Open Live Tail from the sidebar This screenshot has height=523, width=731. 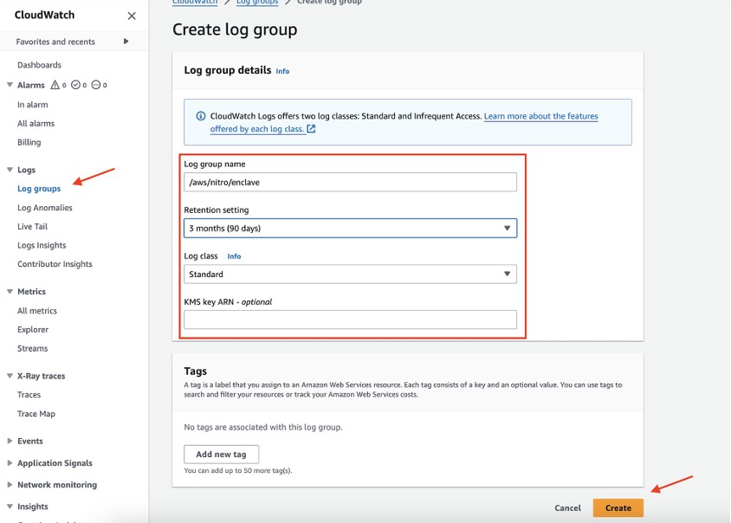click(x=32, y=226)
